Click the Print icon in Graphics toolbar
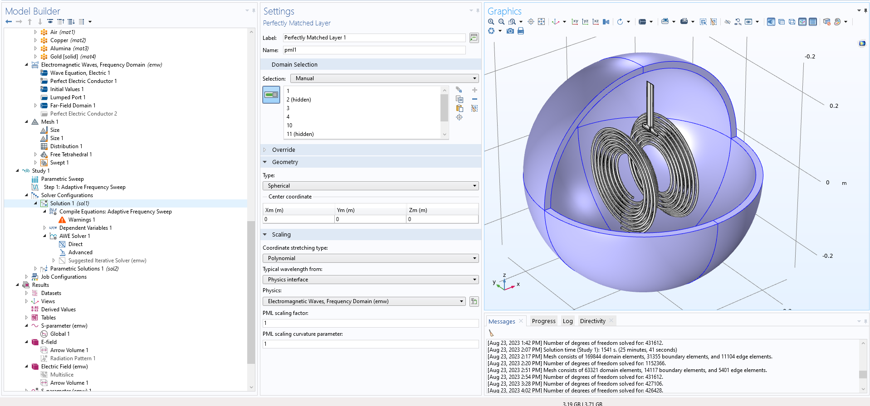This screenshot has height=406, width=870. (521, 31)
